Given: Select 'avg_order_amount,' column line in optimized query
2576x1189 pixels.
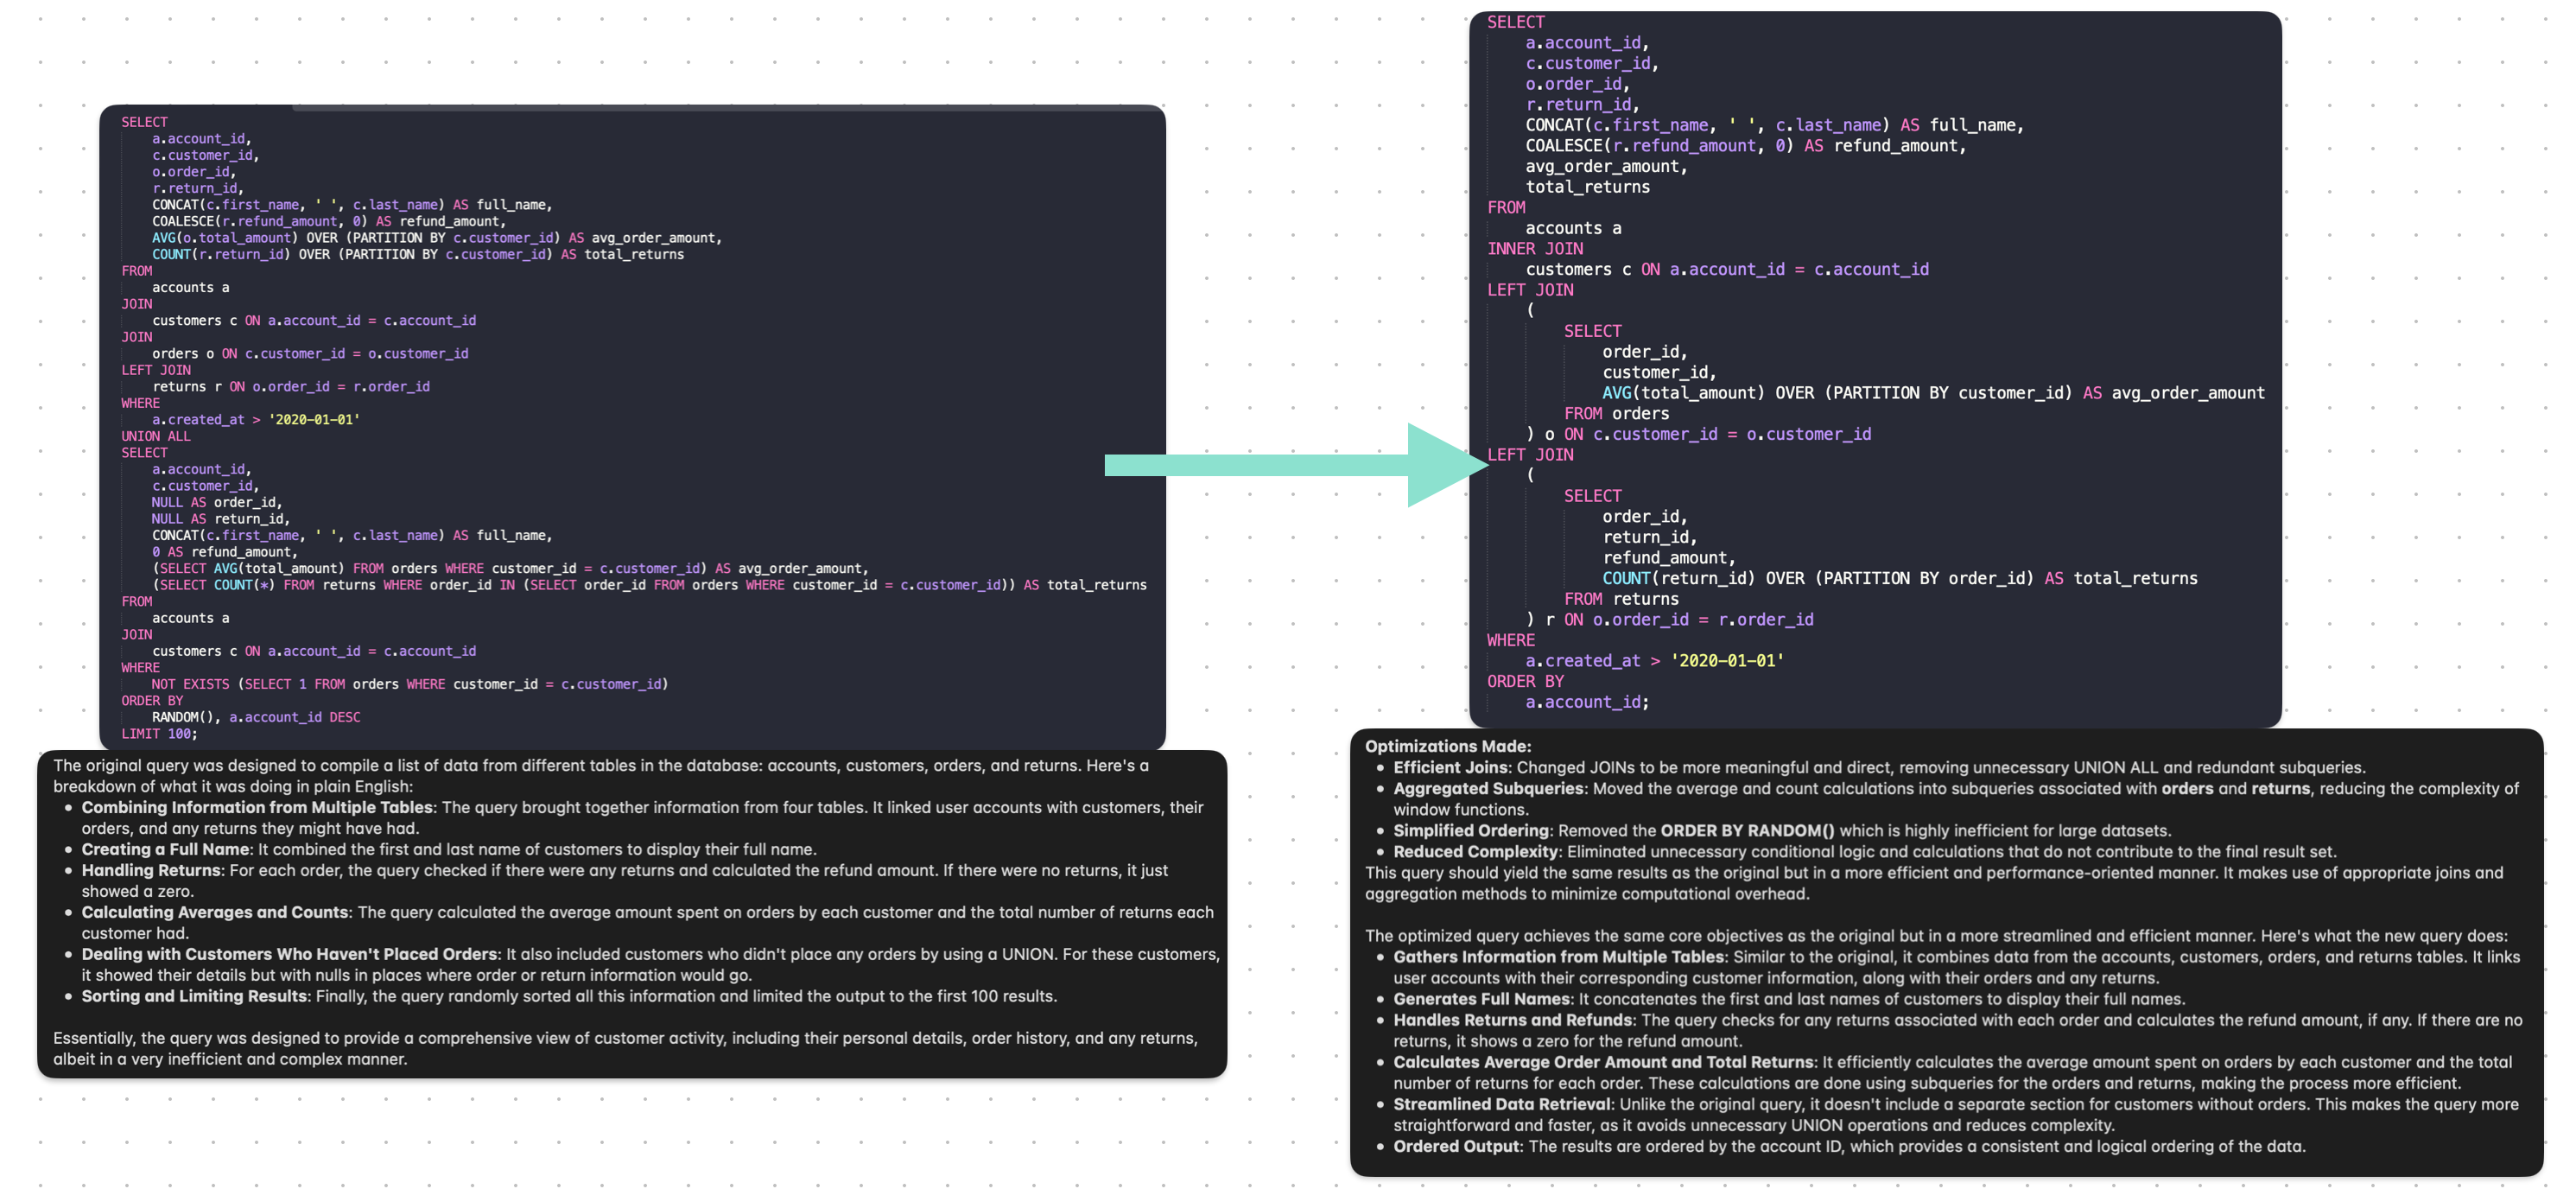Looking at the screenshot, I should [1606, 166].
